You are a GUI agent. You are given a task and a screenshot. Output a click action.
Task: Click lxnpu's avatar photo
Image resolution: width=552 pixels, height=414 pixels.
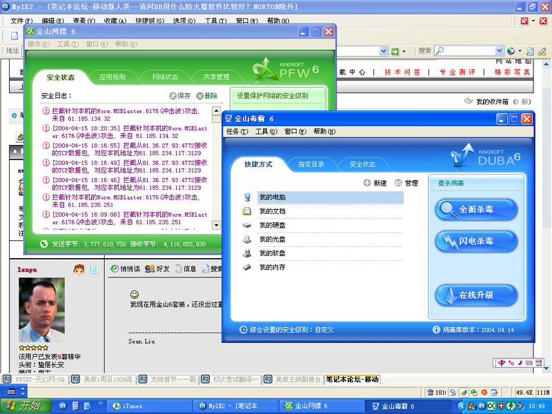tap(41, 310)
